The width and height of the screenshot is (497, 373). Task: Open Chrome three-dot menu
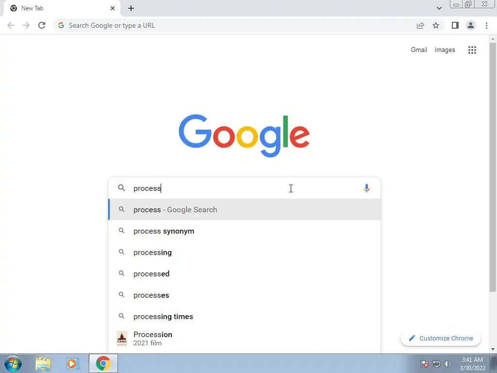(x=486, y=25)
